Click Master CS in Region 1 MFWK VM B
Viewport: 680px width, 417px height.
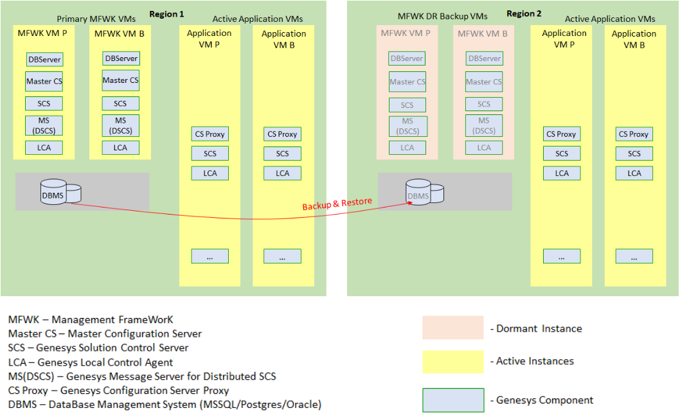120,81
